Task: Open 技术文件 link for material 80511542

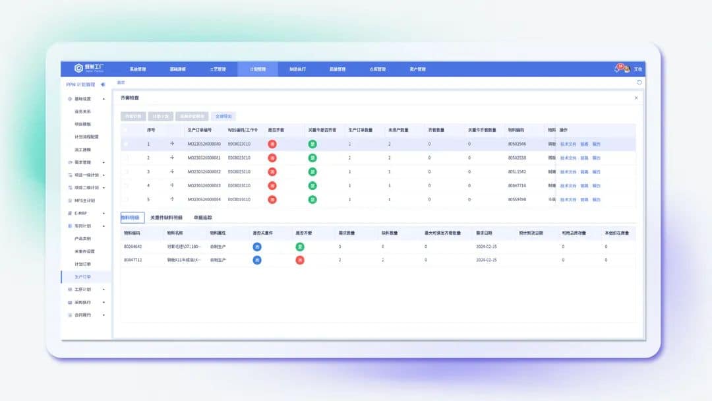Action: point(568,171)
